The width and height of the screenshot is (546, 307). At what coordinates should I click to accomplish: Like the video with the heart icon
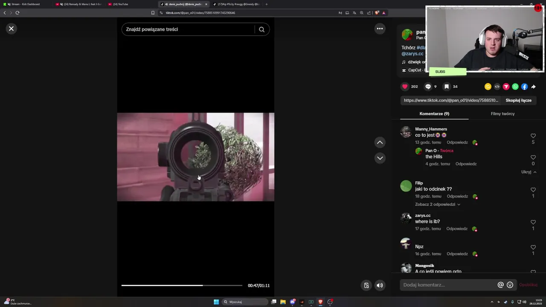405,87
